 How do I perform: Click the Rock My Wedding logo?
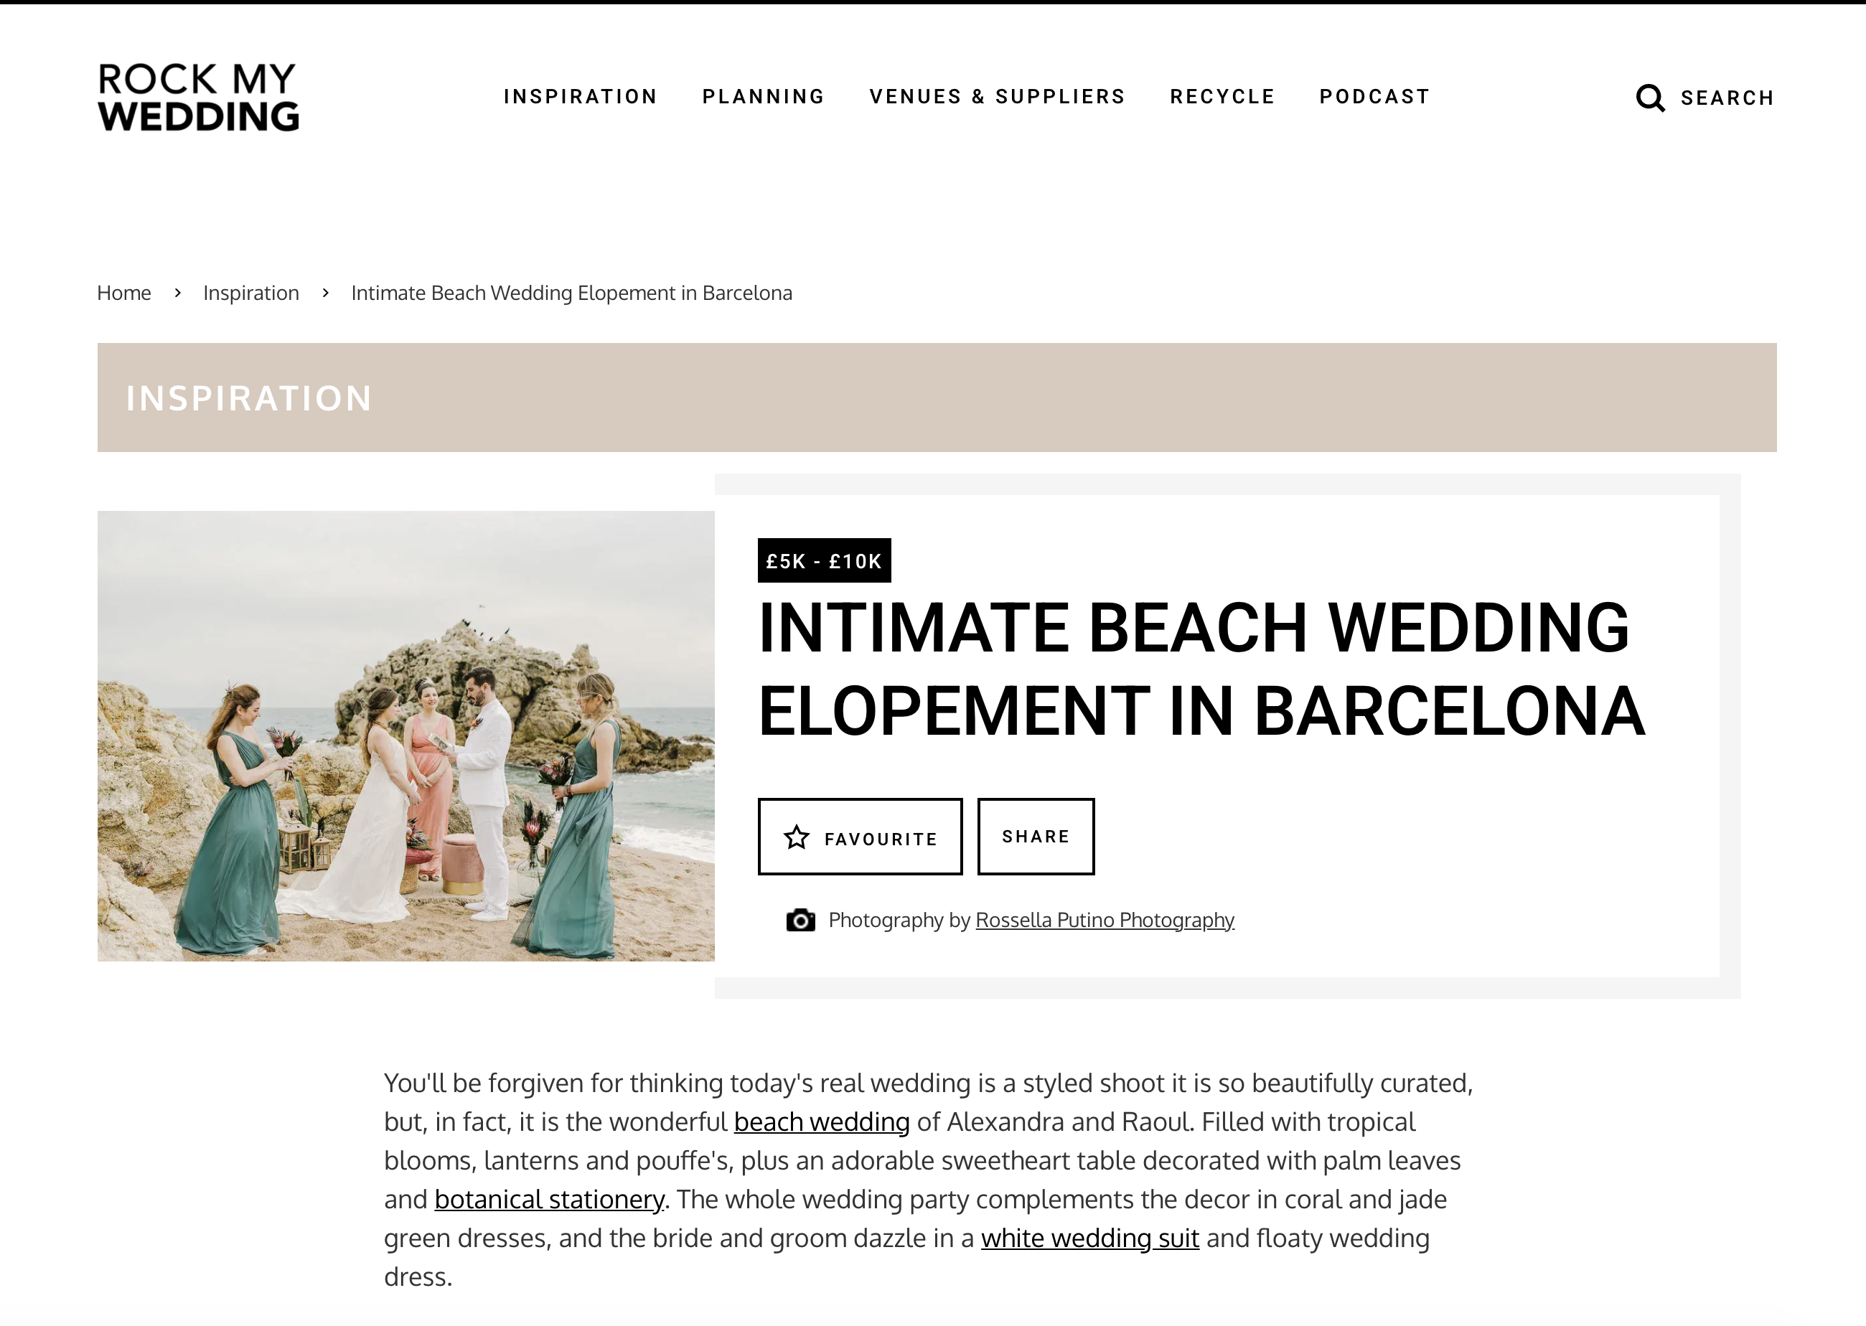pyautogui.click(x=198, y=97)
